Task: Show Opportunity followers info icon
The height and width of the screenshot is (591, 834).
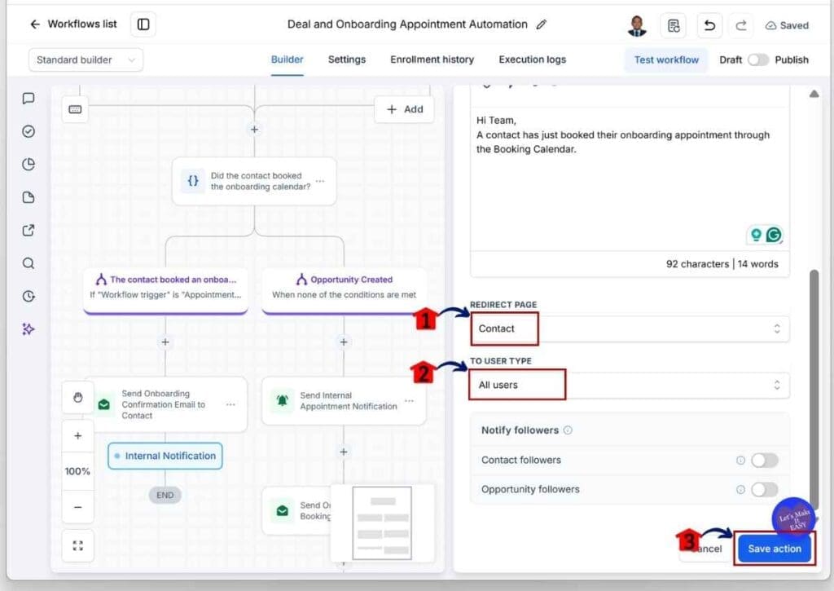Action: (740, 489)
